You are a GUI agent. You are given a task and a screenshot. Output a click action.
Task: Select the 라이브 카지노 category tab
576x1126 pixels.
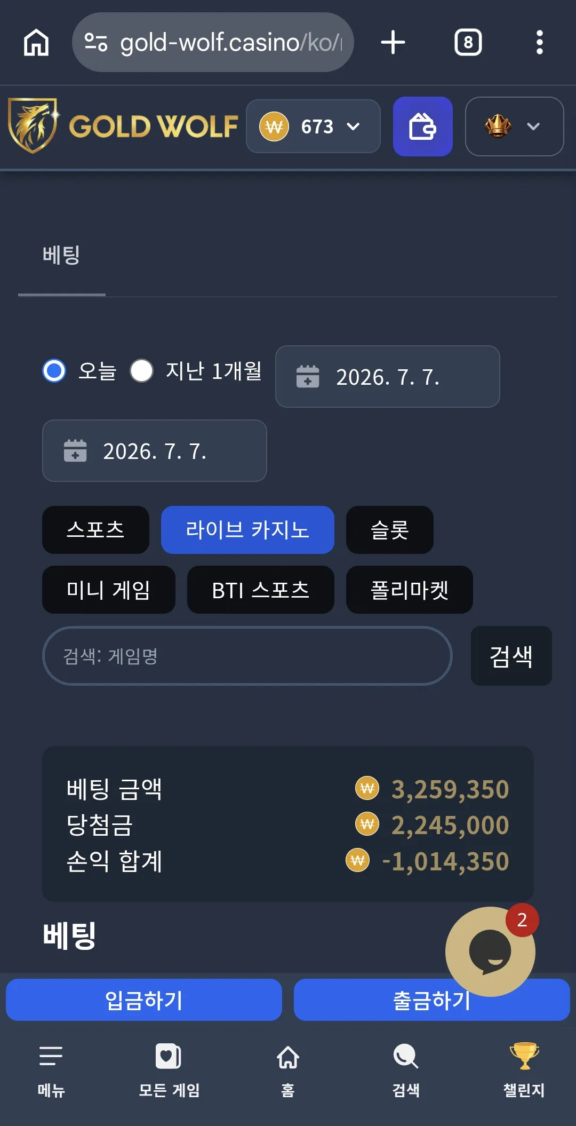(x=247, y=530)
